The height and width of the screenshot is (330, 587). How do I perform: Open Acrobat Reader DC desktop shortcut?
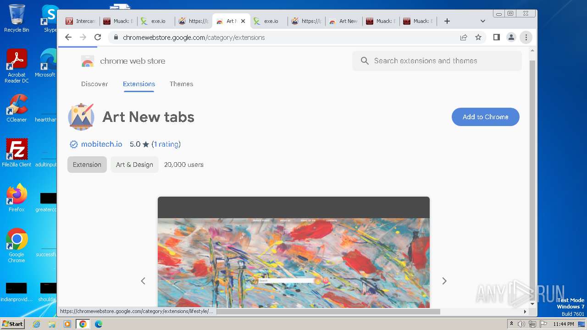coord(17,66)
